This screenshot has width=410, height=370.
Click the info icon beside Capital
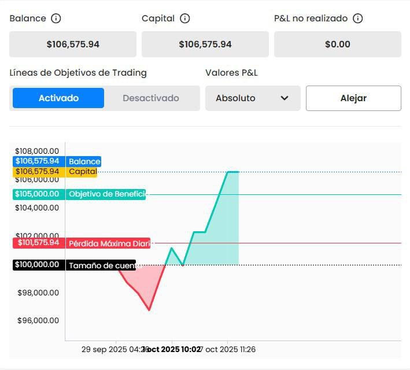185,18
